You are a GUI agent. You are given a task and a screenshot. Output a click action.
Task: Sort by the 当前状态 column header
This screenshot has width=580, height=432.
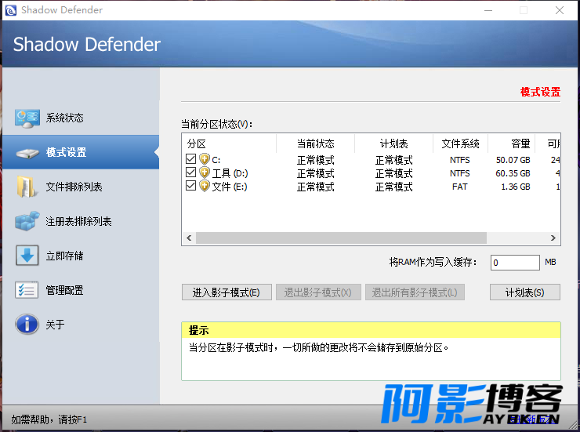click(316, 143)
